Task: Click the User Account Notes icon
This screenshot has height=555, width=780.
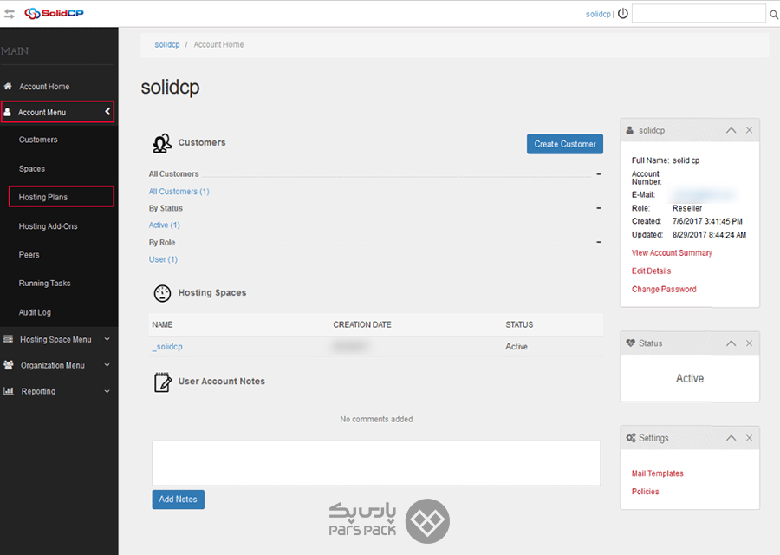Action: (162, 382)
